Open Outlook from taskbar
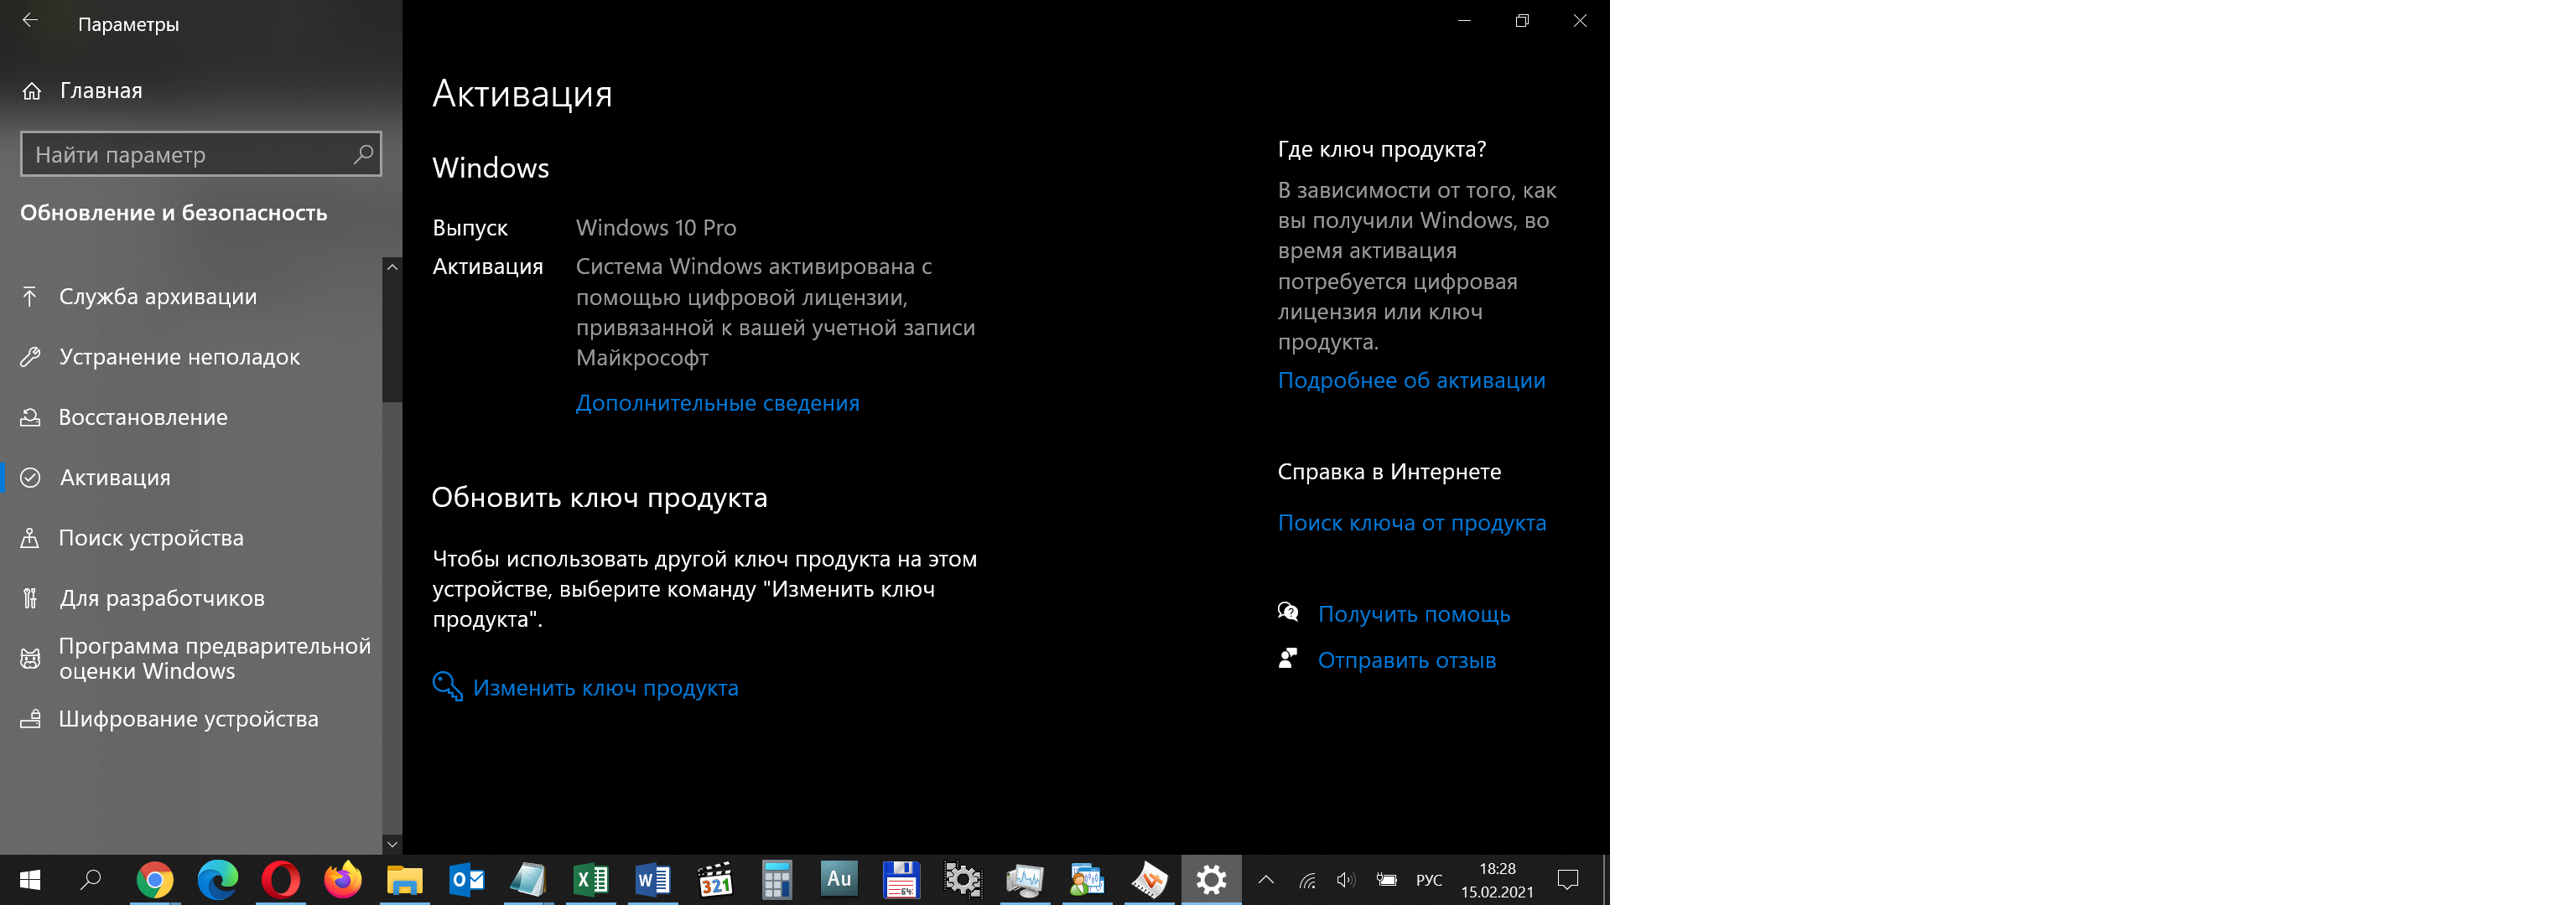 (x=467, y=880)
